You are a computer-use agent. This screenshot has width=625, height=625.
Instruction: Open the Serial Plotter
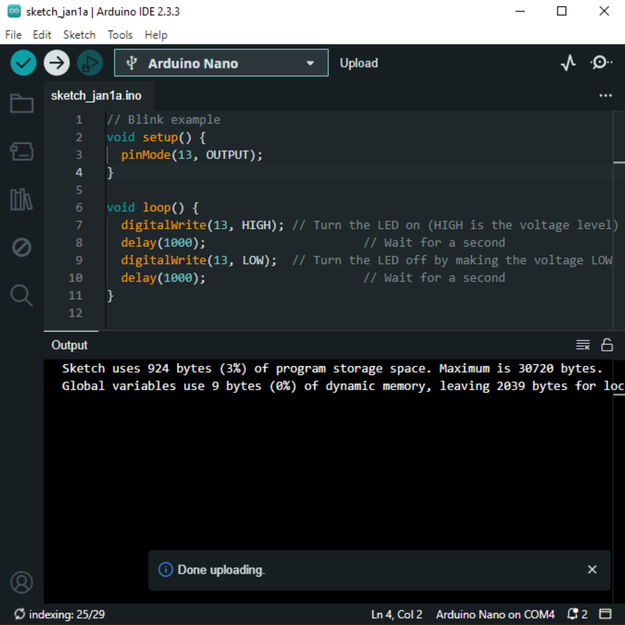pyautogui.click(x=568, y=62)
